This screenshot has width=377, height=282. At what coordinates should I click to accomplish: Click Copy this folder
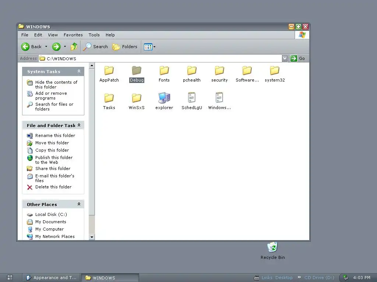point(48,150)
